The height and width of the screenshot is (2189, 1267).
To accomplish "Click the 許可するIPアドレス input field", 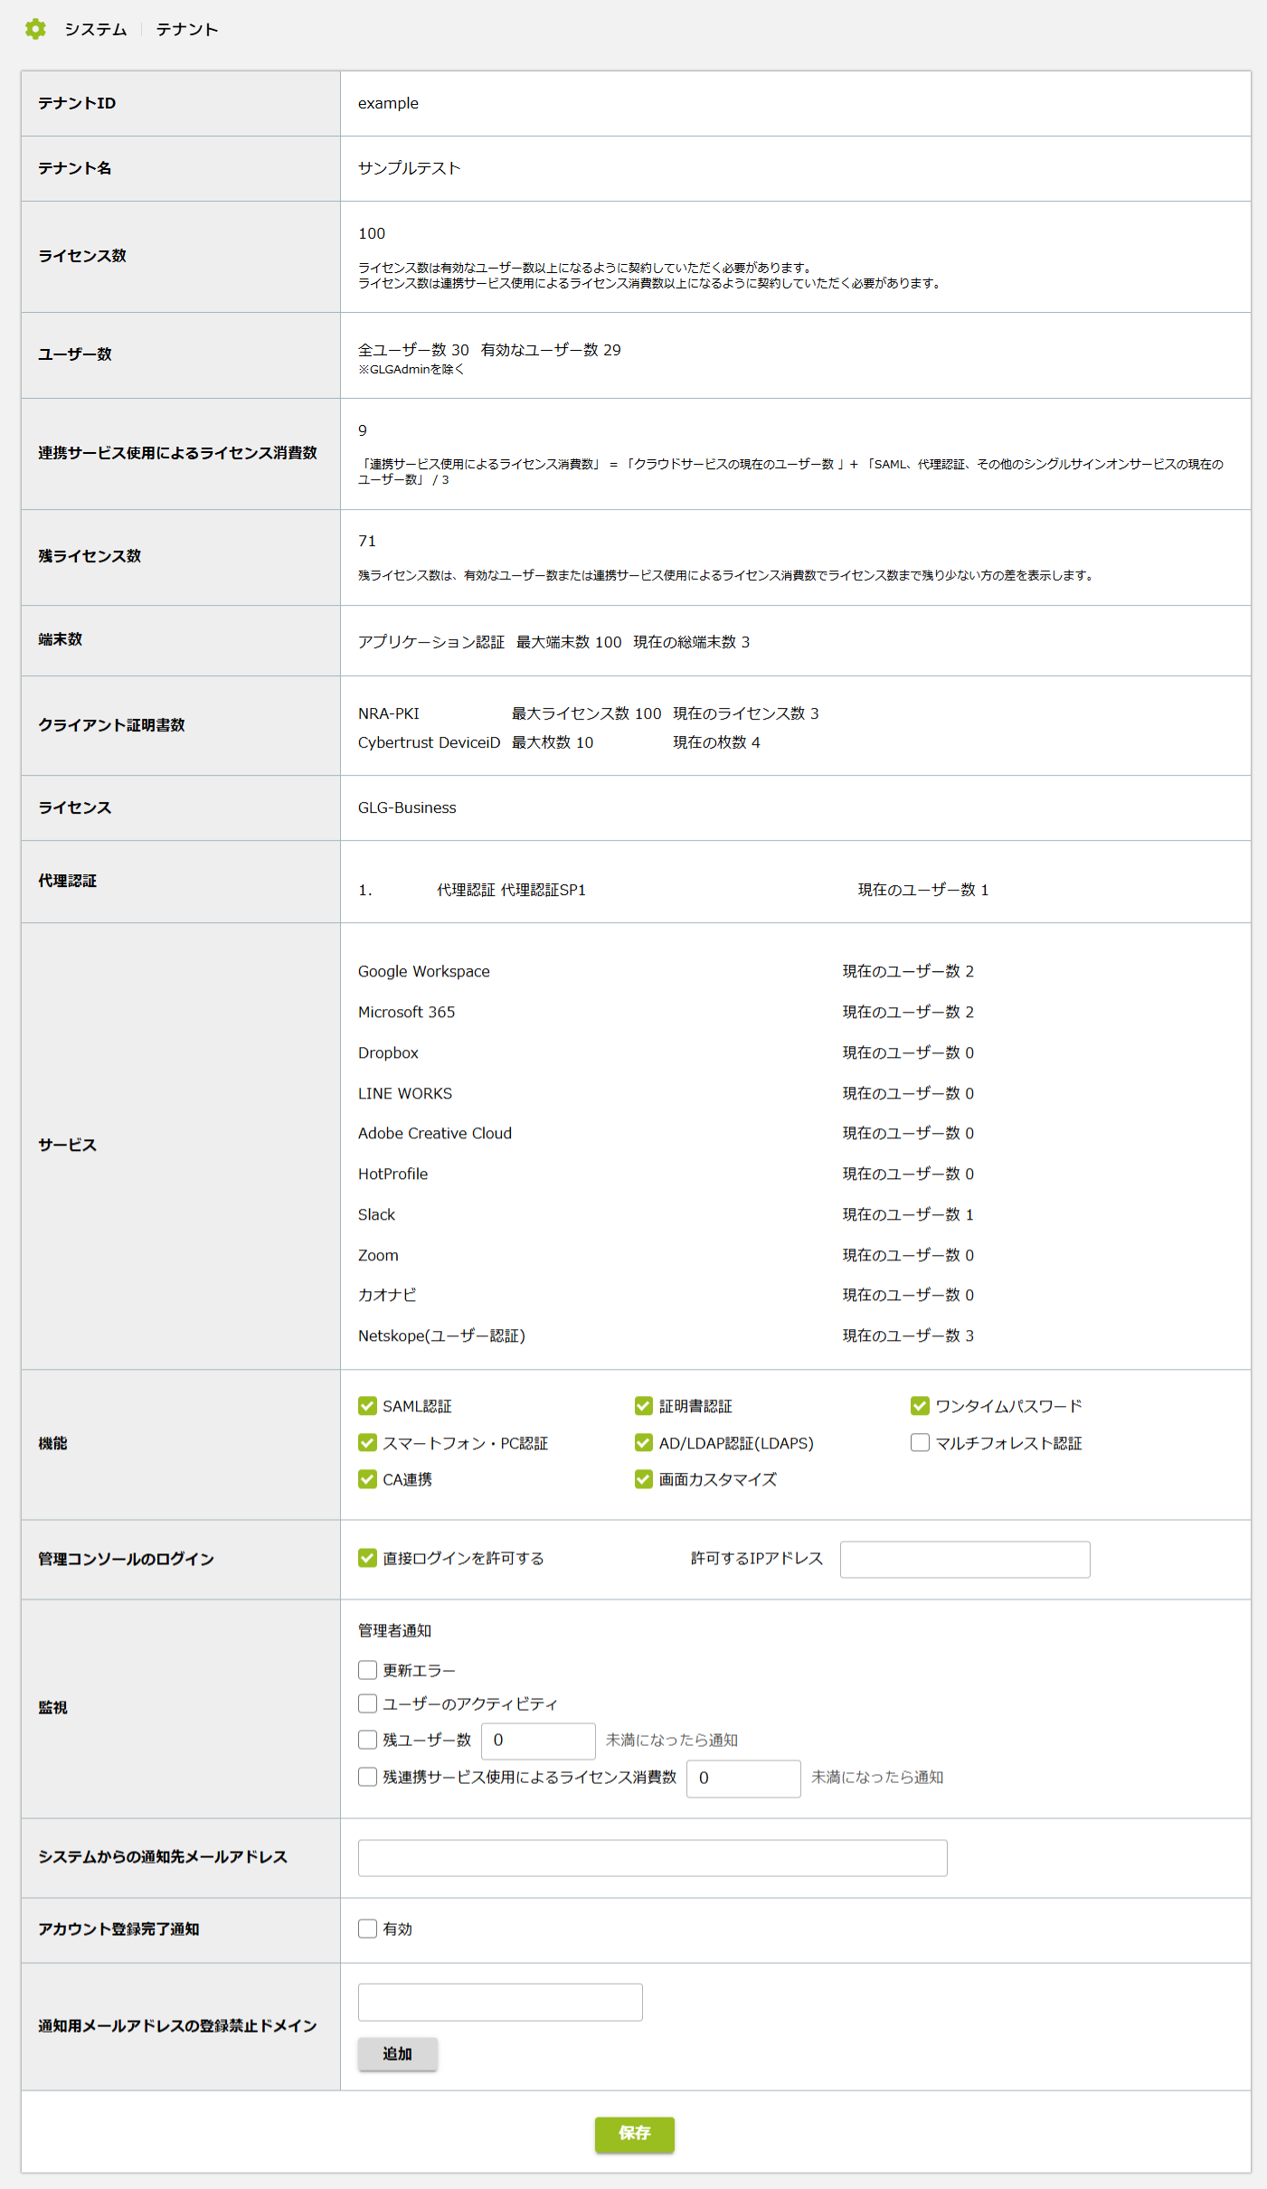I will pos(965,1560).
